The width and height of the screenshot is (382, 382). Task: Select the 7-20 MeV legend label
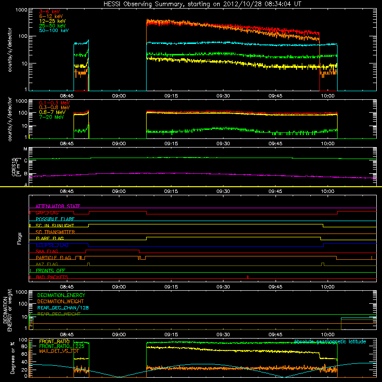51,117
